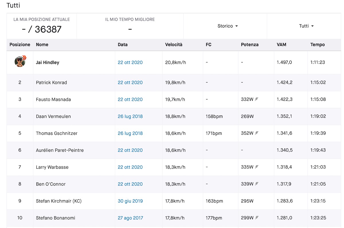Click the Tempo column header

point(317,45)
